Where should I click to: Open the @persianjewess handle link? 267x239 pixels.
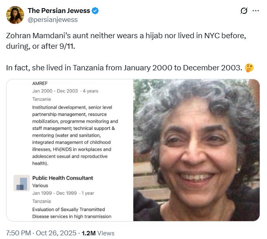click(x=53, y=20)
